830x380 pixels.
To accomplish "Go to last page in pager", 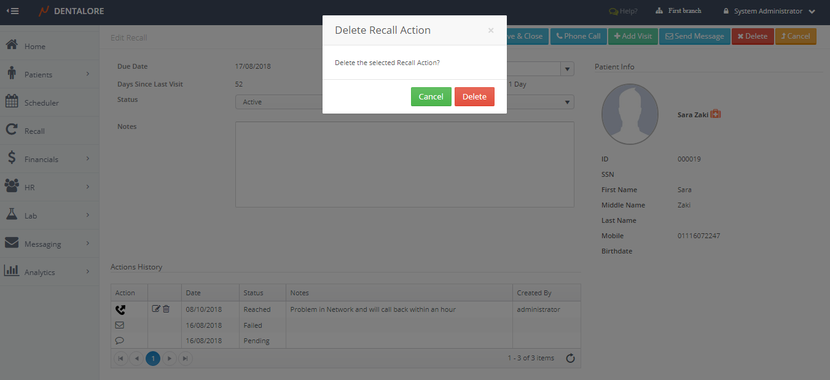I will [x=185, y=359].
